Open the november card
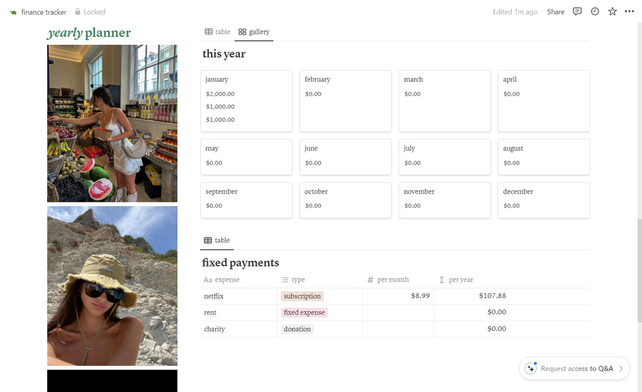The image size is (642, 392). tap(445, 200)
